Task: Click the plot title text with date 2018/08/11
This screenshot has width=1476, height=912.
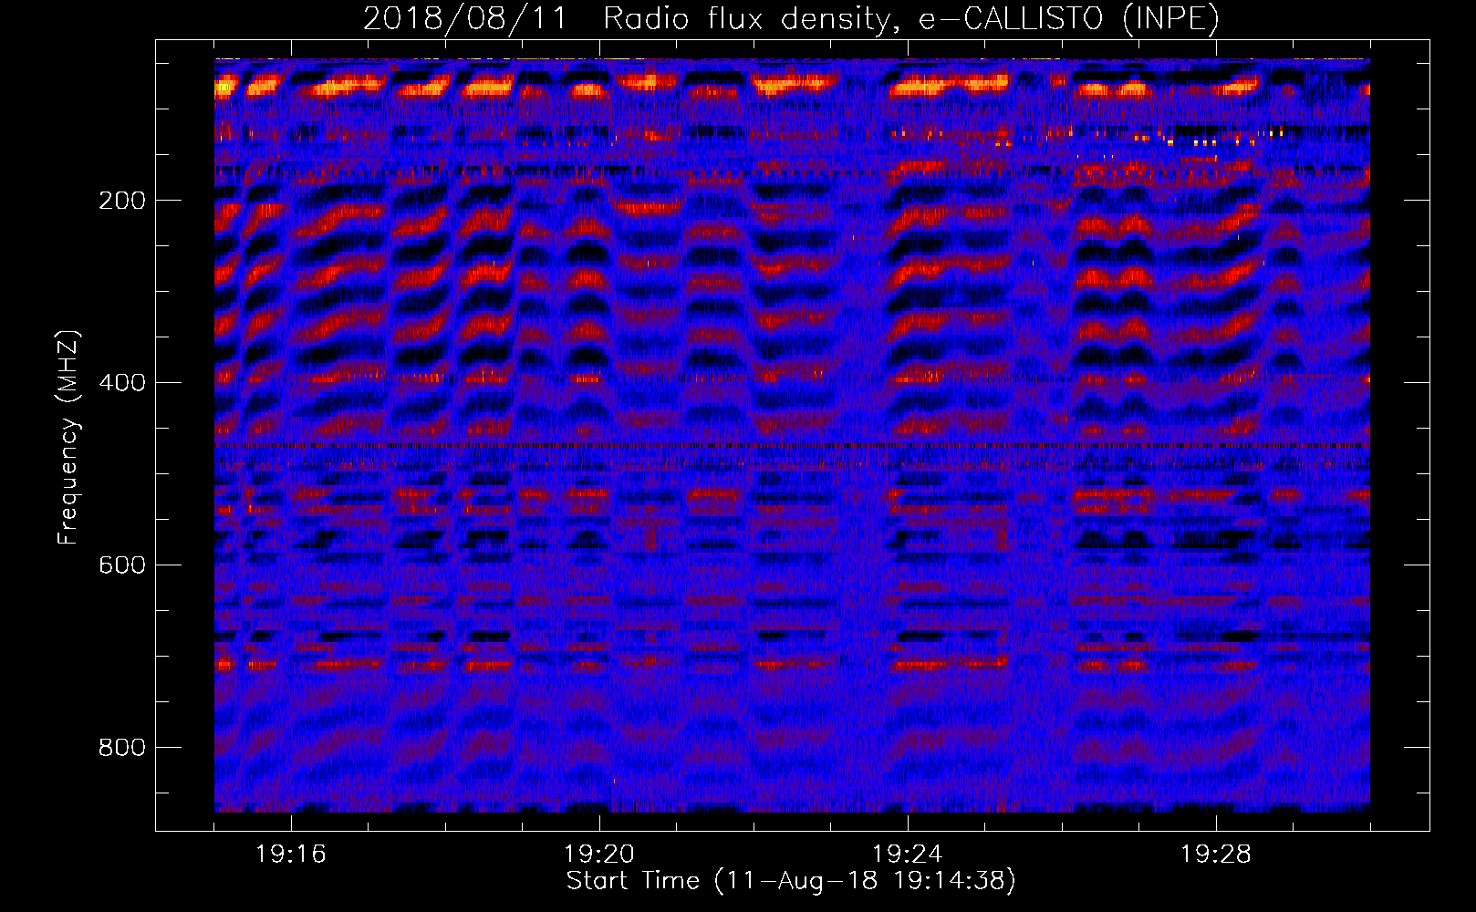Action: coord(791,18)
